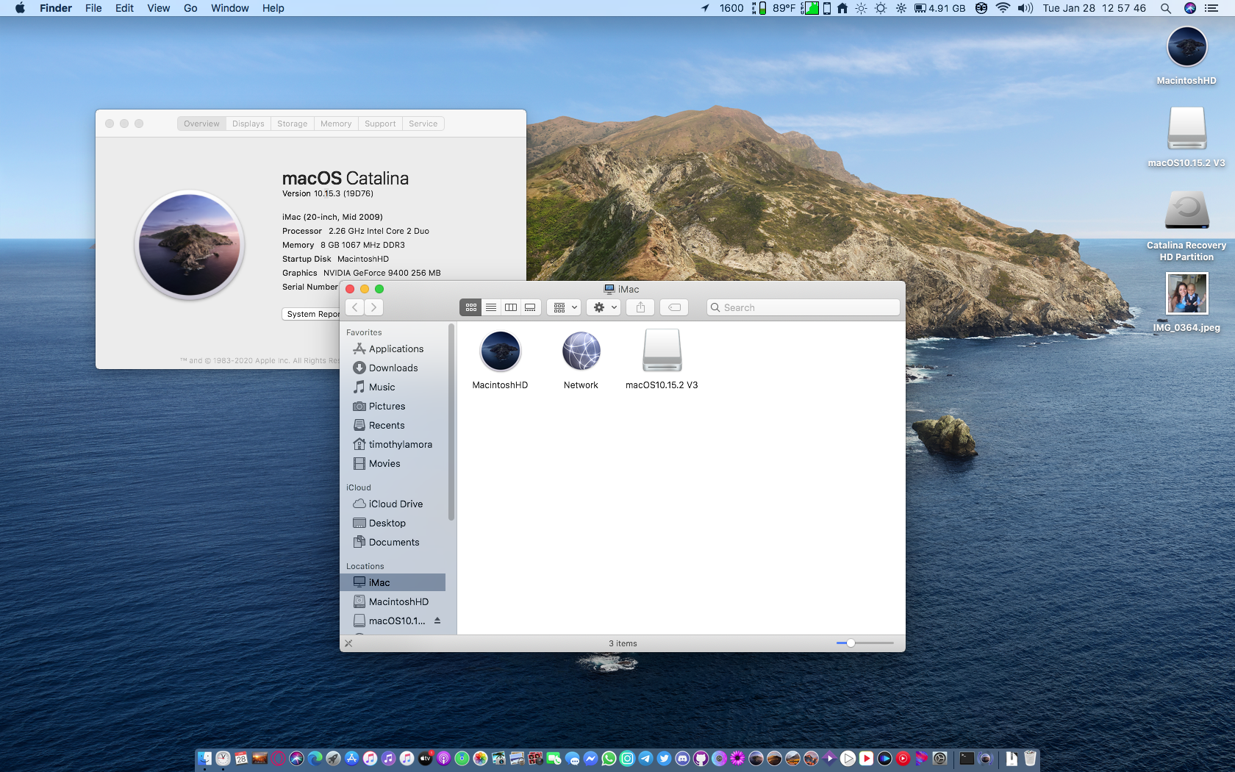Switch Finder to list view

tap(491, 307)
